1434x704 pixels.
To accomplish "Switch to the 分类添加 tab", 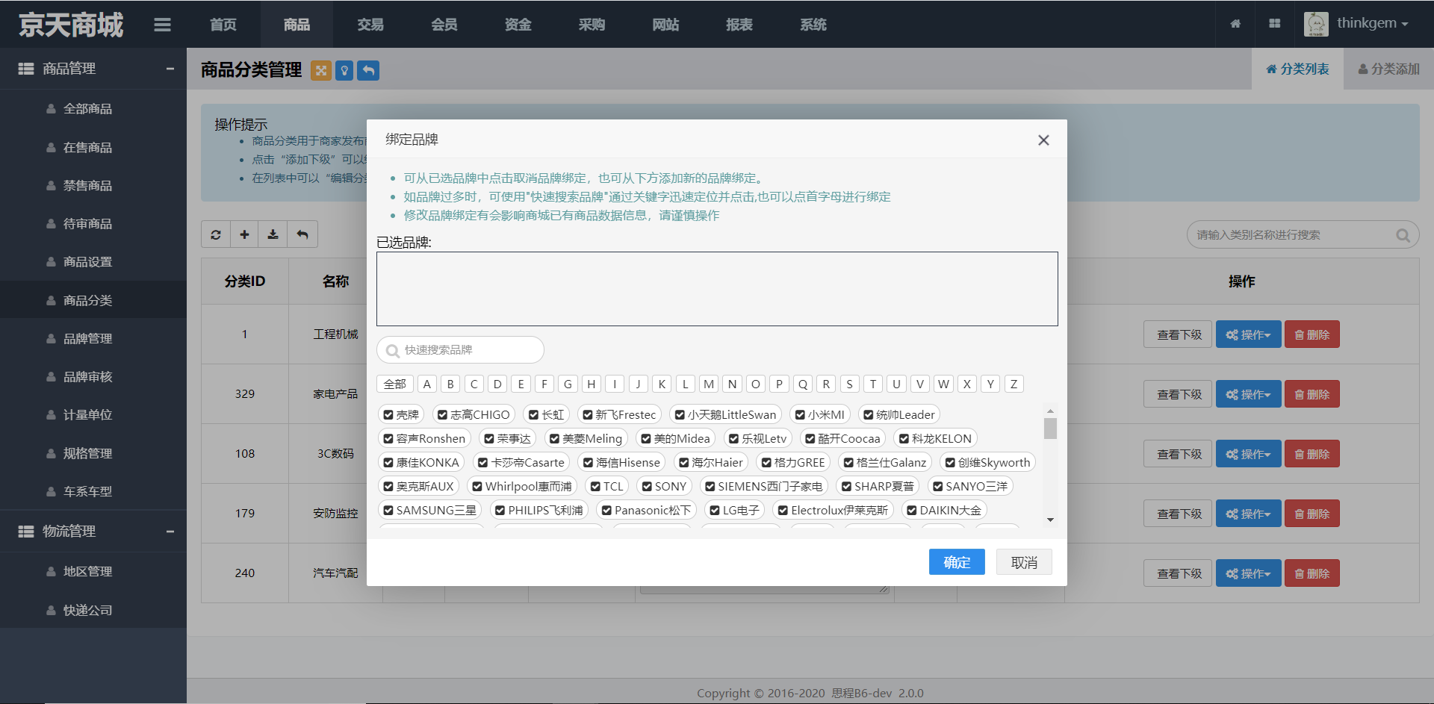I will (1388, 69).
